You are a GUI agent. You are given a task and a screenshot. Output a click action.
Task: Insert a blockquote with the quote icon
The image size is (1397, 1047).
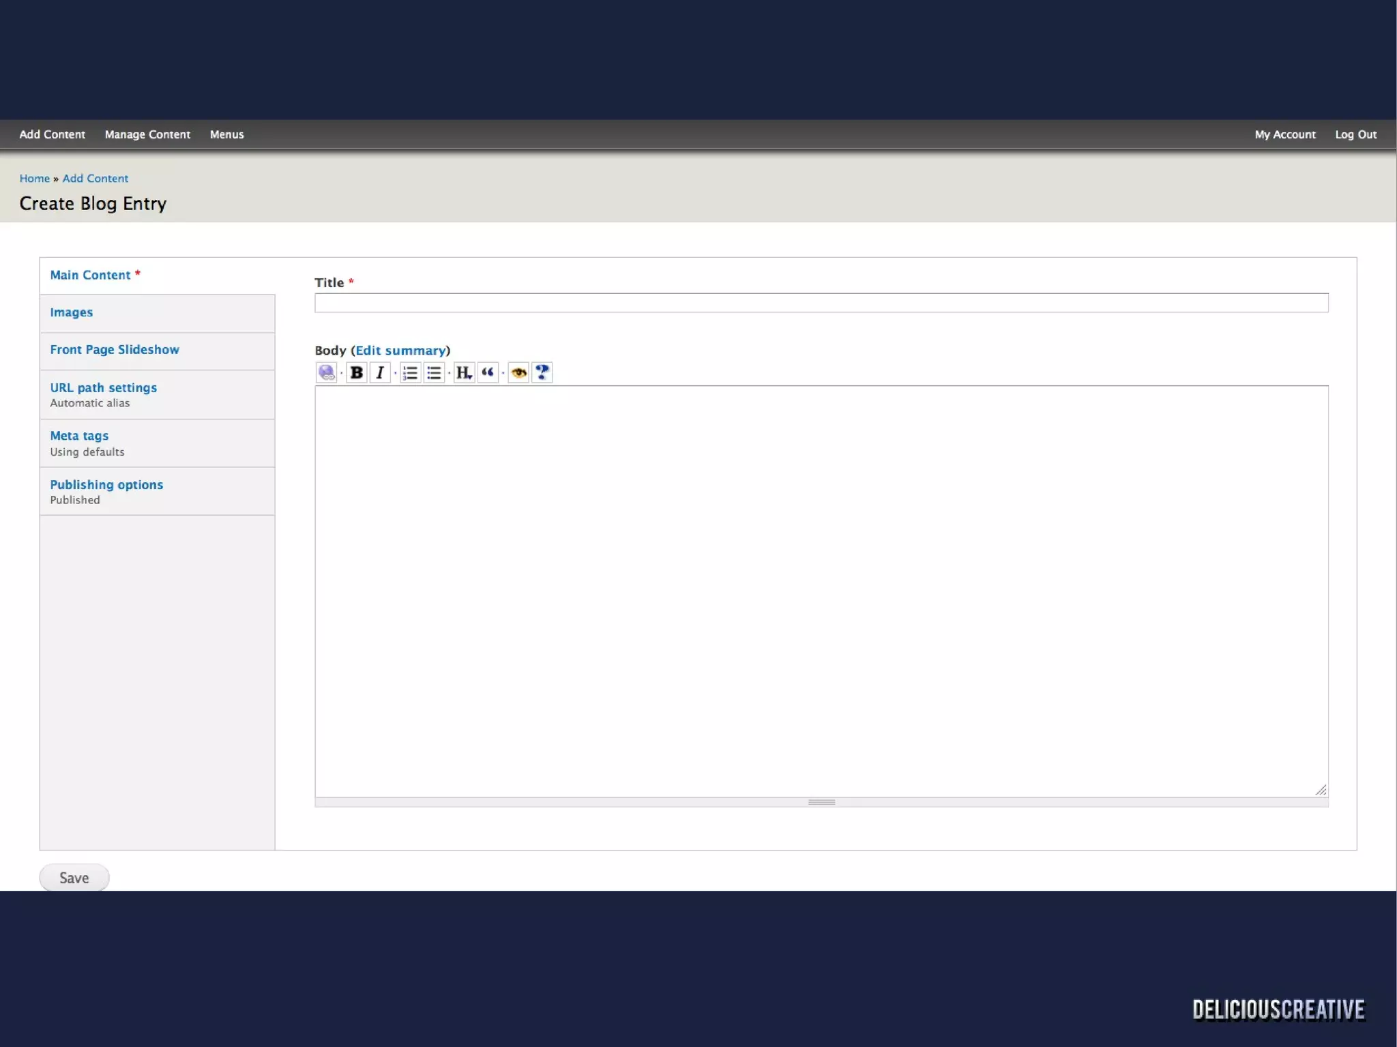[x=488, y=372]
